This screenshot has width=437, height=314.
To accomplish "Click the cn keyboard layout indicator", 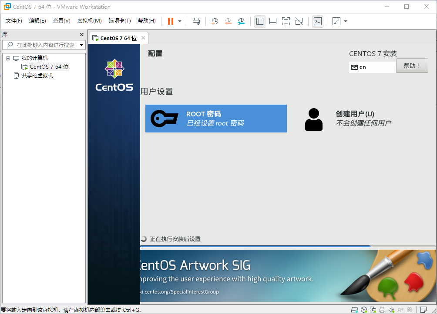I will tap(372, 67).
